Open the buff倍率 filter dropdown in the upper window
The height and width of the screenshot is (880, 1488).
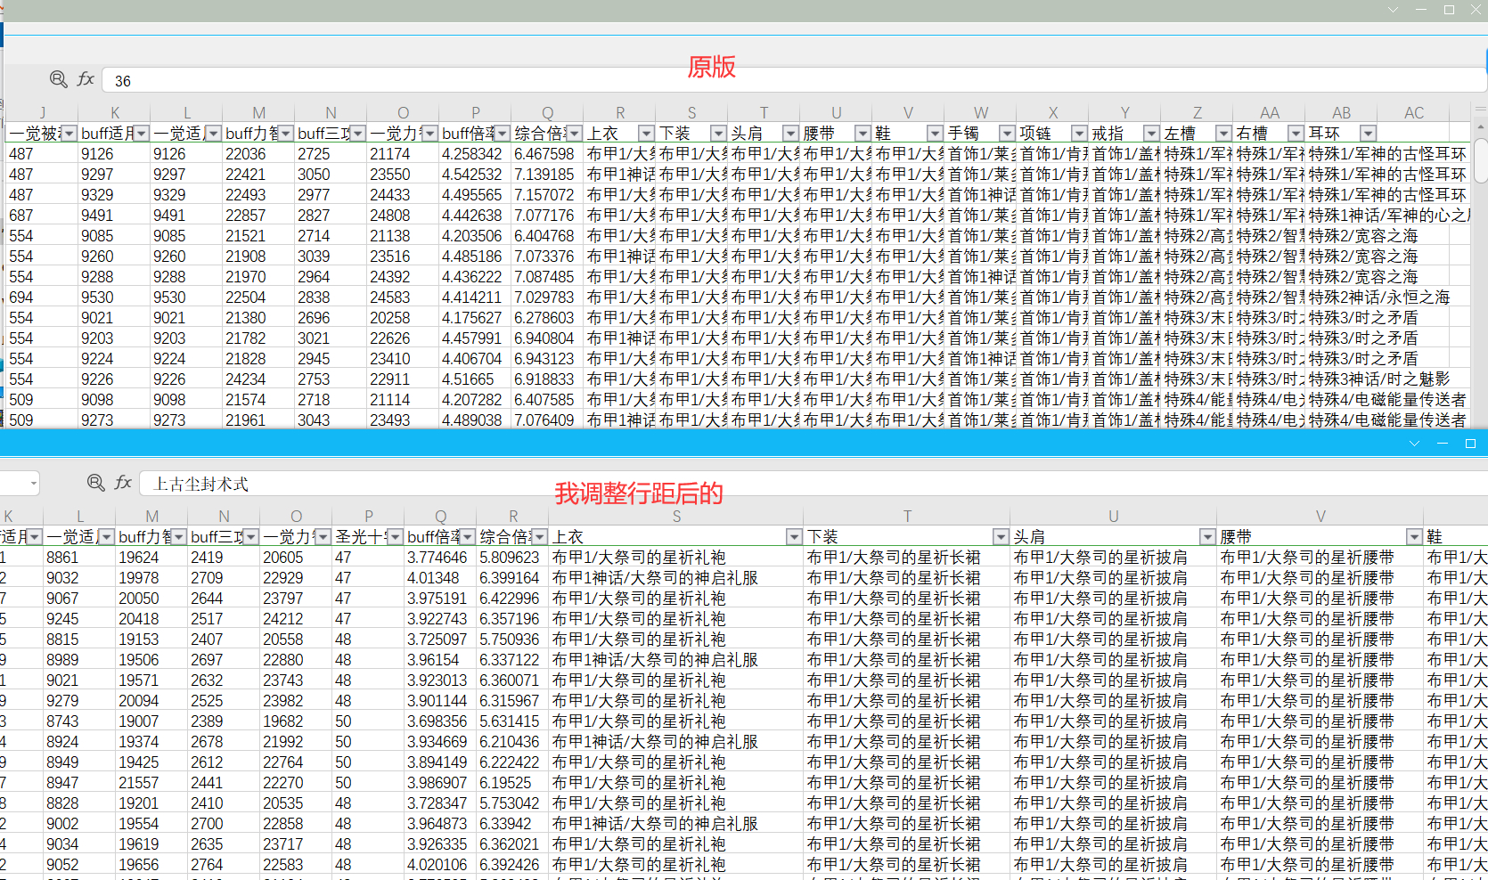(502, 134)
